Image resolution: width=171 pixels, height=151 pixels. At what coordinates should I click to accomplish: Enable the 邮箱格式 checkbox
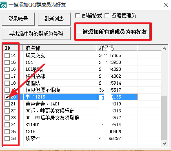78,15
